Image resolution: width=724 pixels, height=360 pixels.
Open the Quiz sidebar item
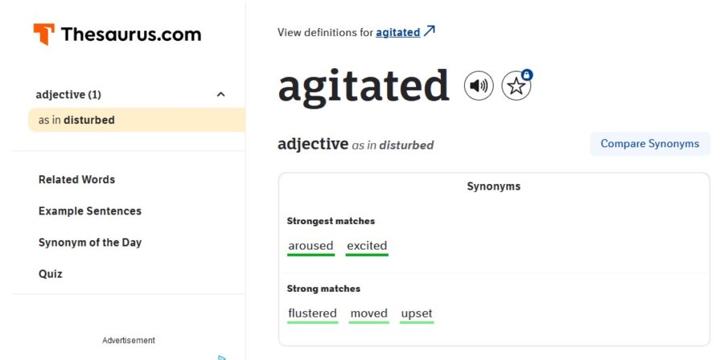coord(51,274)
